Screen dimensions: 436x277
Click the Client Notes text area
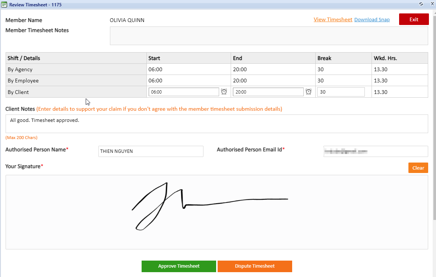point(217,123)
